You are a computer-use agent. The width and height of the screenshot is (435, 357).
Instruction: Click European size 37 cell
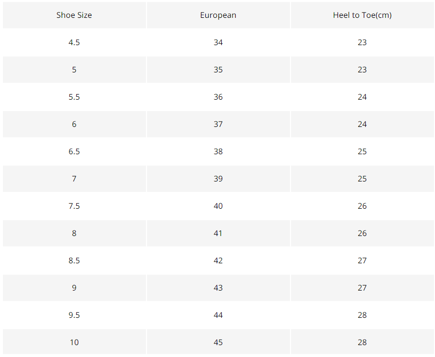point(218,124)
